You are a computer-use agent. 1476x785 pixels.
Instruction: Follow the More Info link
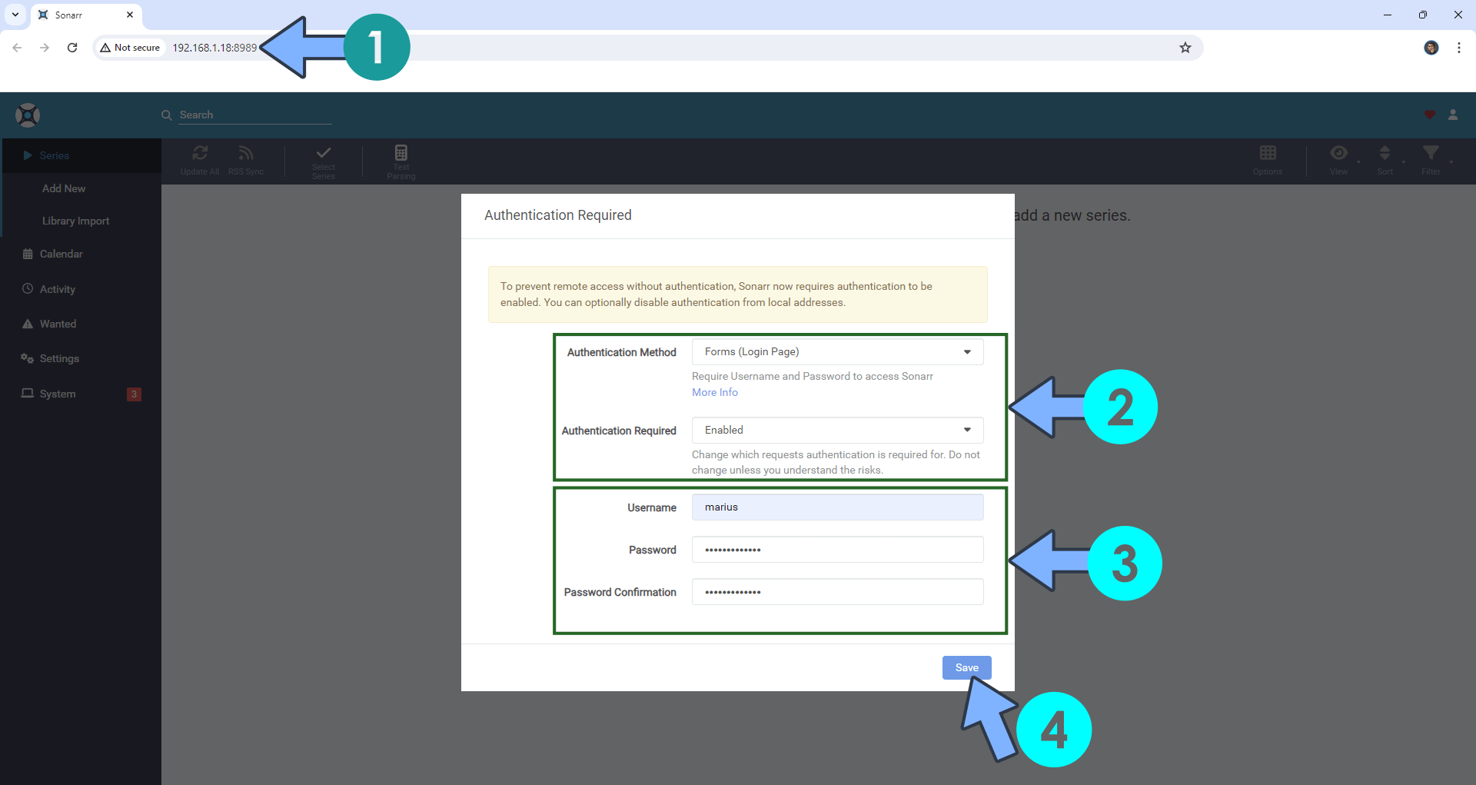coord(714,392)
